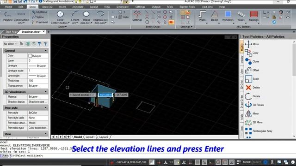
Task: Click the Copy tool in Tool Palettes
Action: pos(252,53)
